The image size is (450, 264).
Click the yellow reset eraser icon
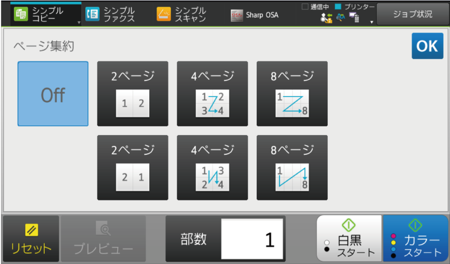point(31,230)
